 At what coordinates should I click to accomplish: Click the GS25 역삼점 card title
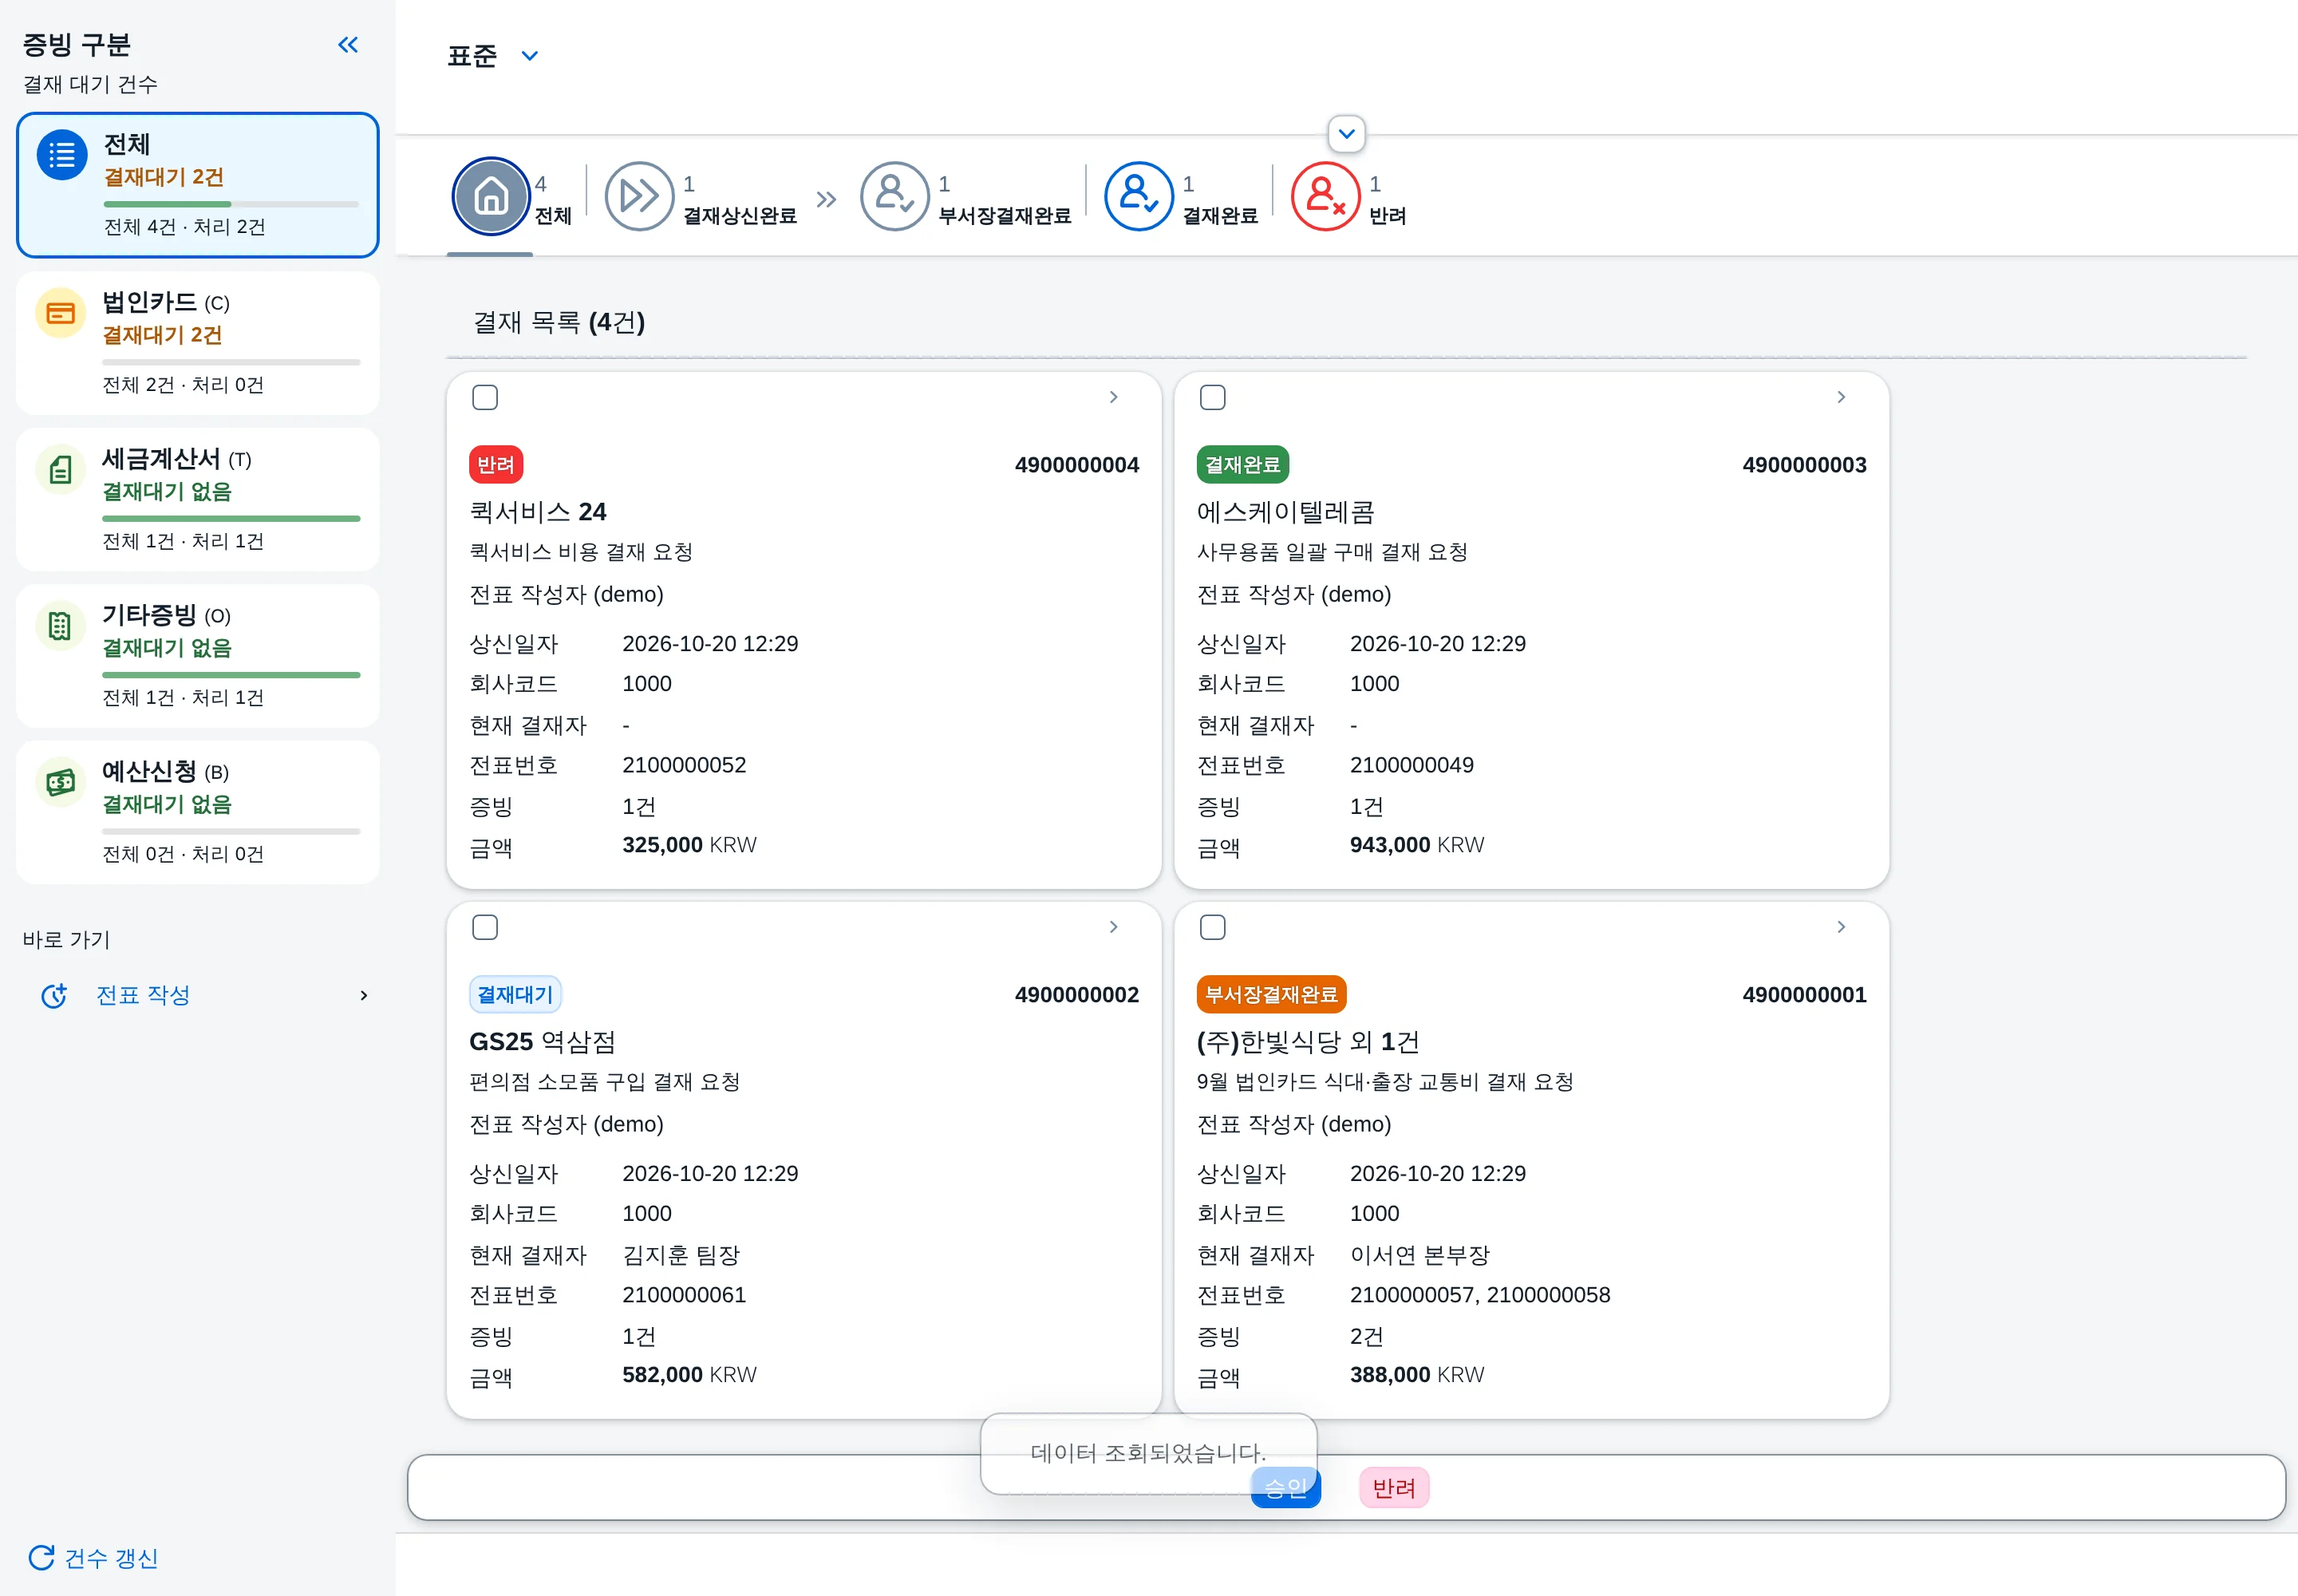click(x=543, y=1042)
